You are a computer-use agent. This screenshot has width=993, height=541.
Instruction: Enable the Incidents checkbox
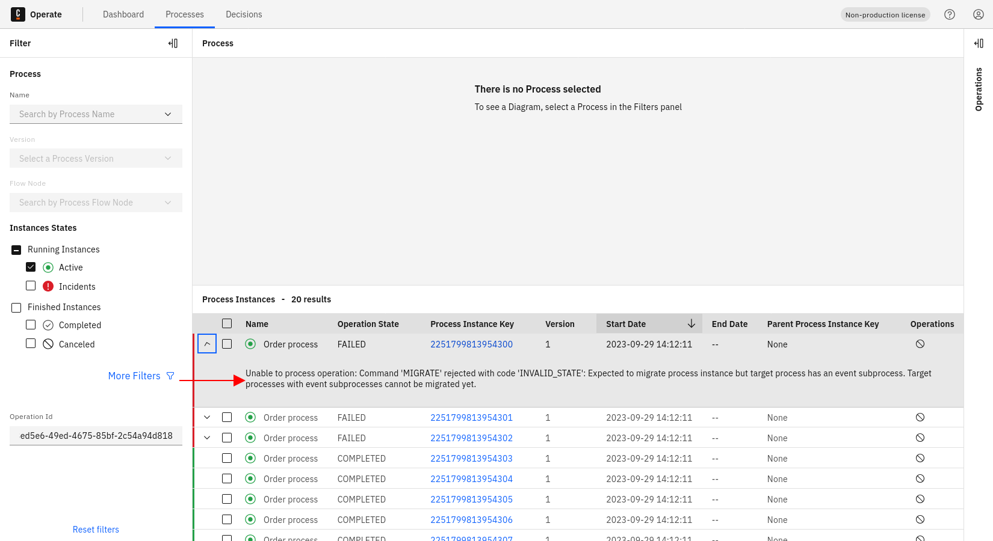(x=31, y=286)
